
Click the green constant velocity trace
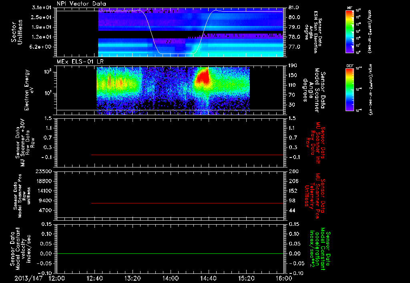click(x=170, y=253)
